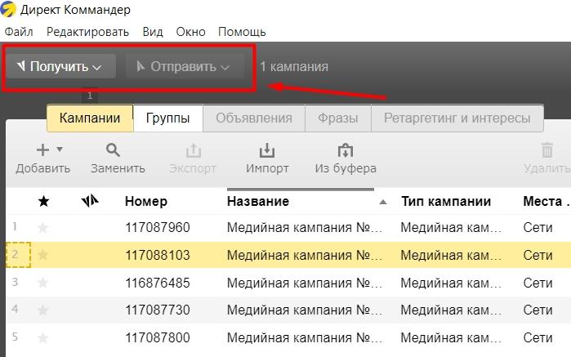Switch to Ретаргетинг и интересы tab

[457, 118]
